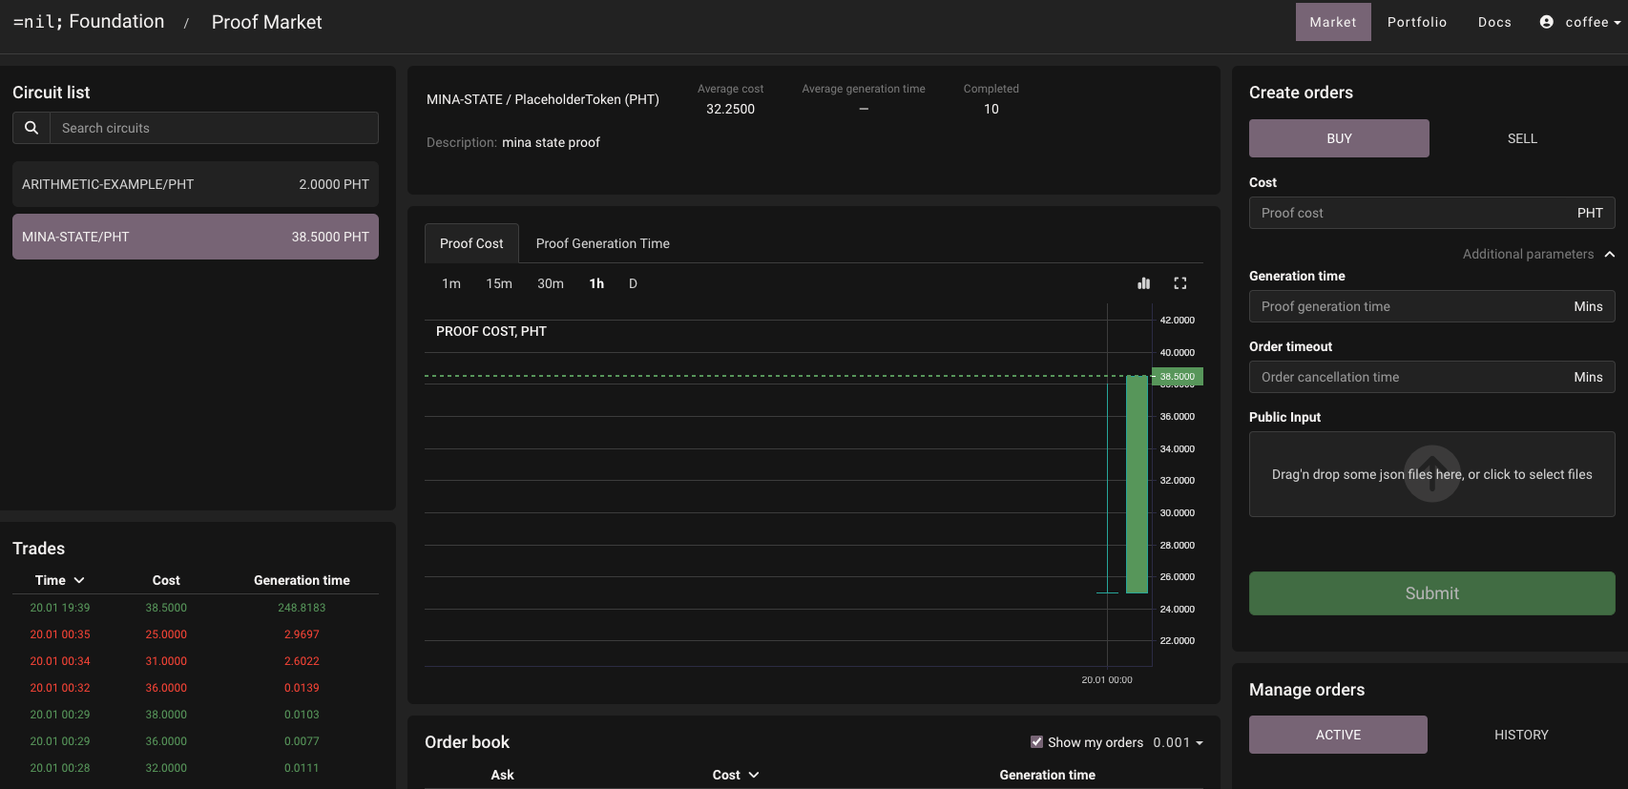Viewport: 1628px width, 789px height.
Task: Click the json file drop zone
Action: [1431, 474]
